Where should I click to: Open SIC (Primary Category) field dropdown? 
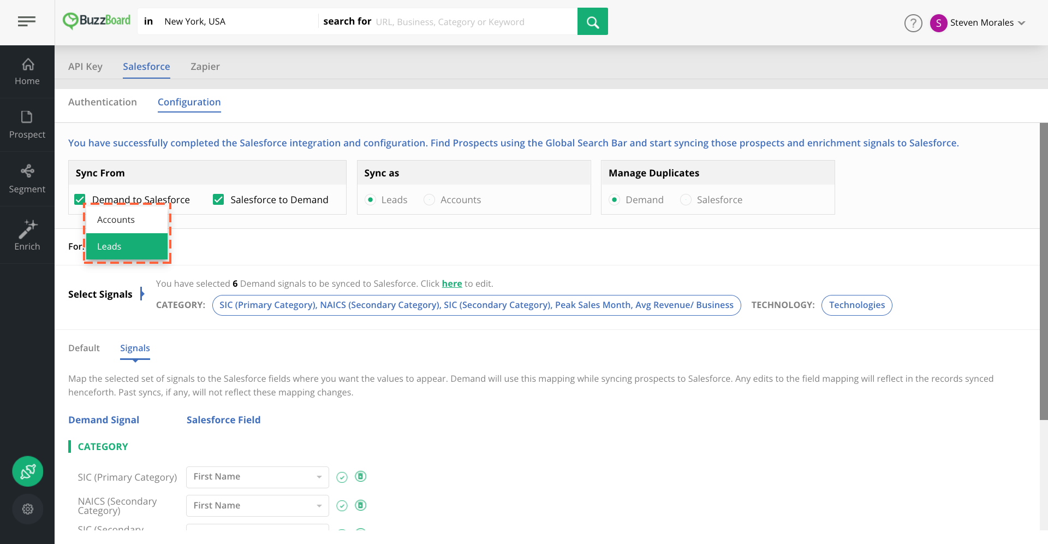point(258,477)
